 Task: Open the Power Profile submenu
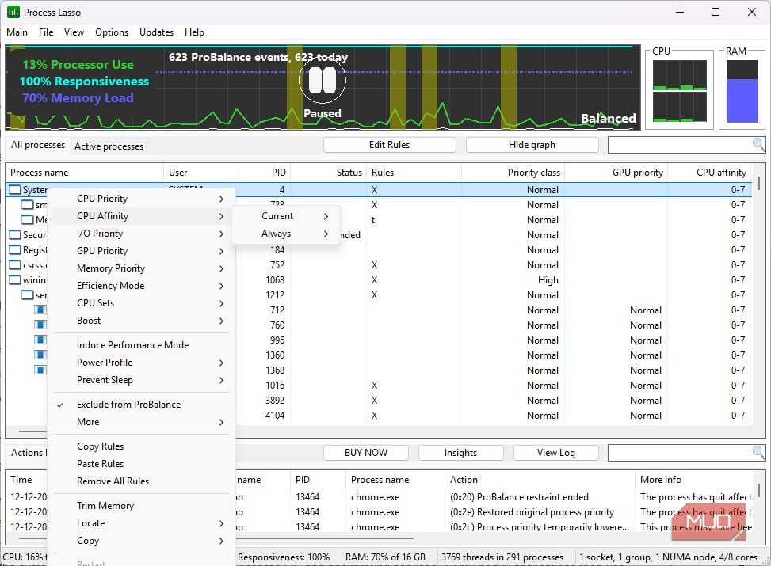(141, 363)
